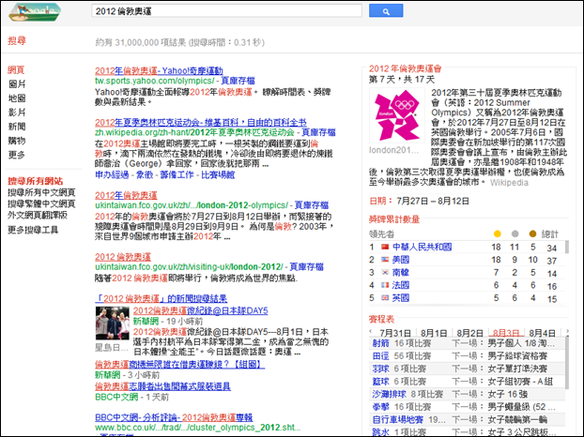Image resolution: width=584 pixels, height=437 pixels.
Task: Open the BBC中文網 分析評論 result
Action: [174, 417]
